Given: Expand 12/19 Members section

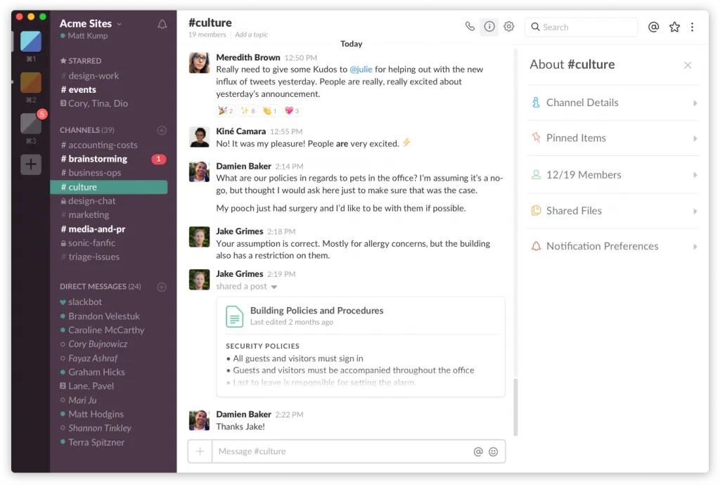Looking at the screenshot, I should [613, 175].
